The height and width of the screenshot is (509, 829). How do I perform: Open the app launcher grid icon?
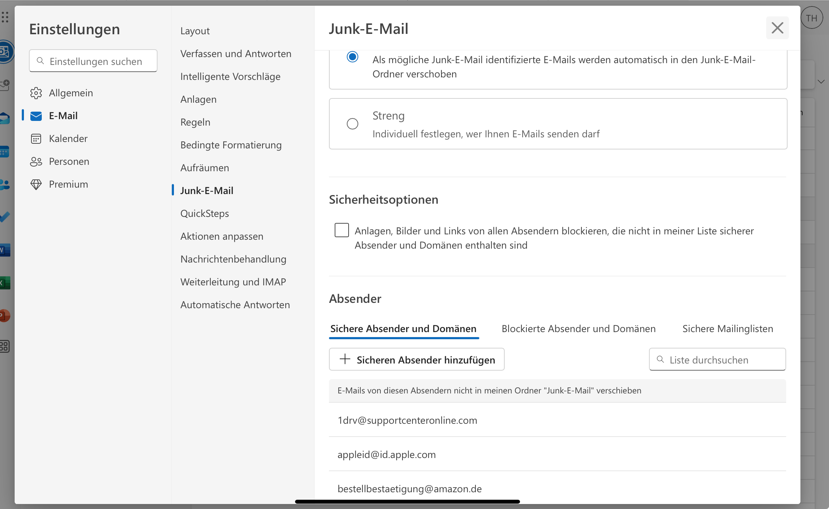click(x=5, y=17)
